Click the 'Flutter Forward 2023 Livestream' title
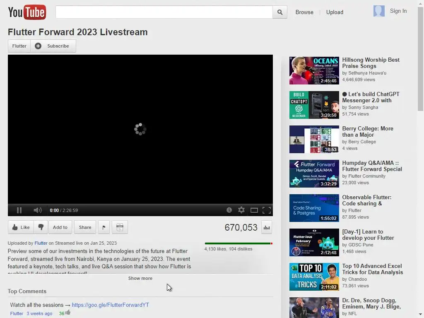 coord(77,32)
